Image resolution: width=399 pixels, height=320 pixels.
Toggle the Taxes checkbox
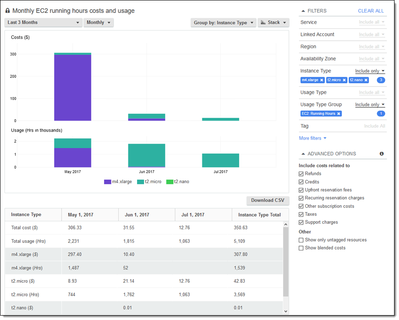(301, 214)
